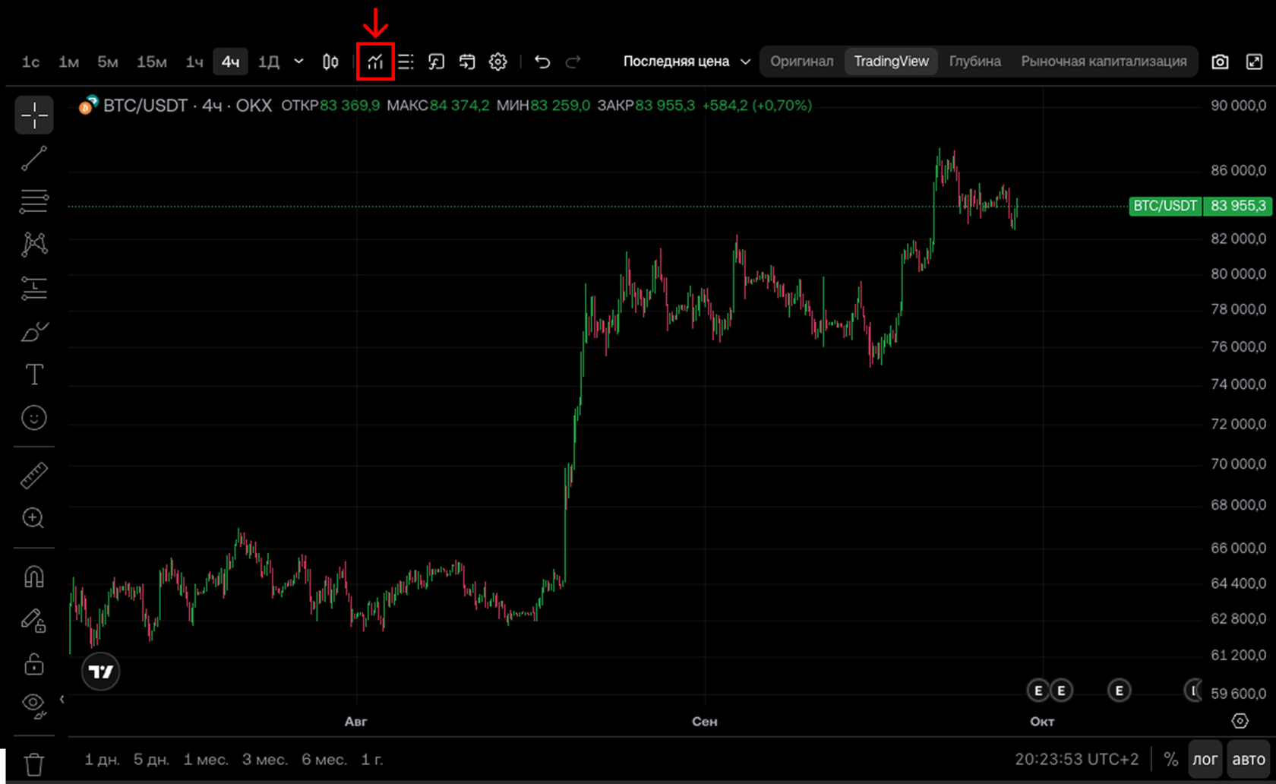Open the 'Последняя цена' dropdown

pos(687,62)
